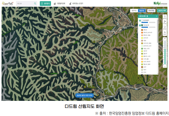Image resolution: width=169 pixels, height=116 pixels.
Task: Click the light gray last legend swatch
Action: click(142, 72)
